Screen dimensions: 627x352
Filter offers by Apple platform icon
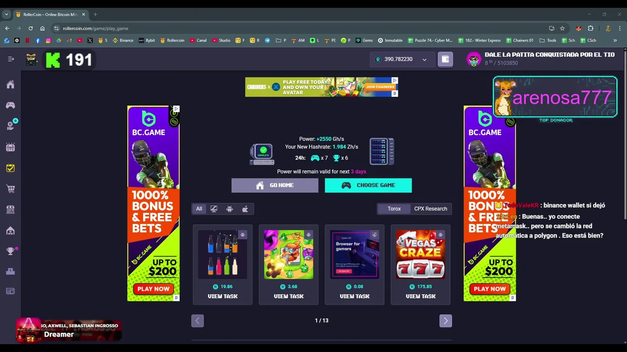[x=245, y=209]
